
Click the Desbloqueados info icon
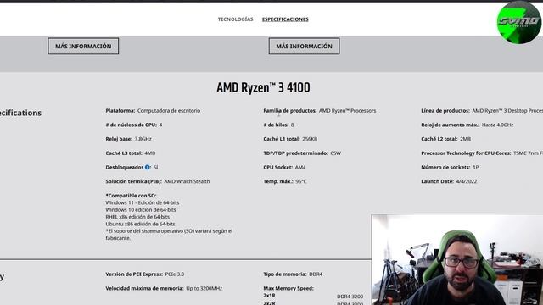click(x=147, y=168)
